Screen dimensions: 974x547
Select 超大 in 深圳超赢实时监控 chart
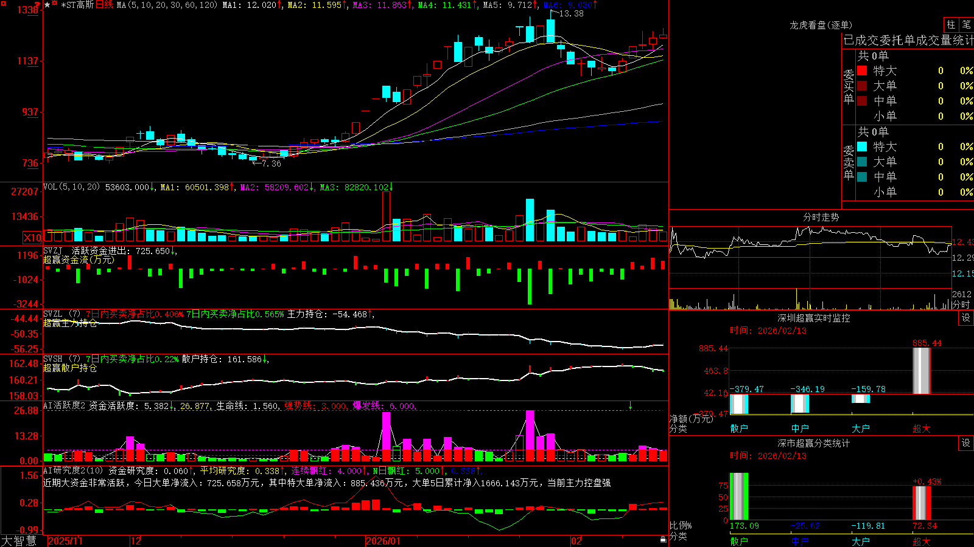click(x=922, y=428)
